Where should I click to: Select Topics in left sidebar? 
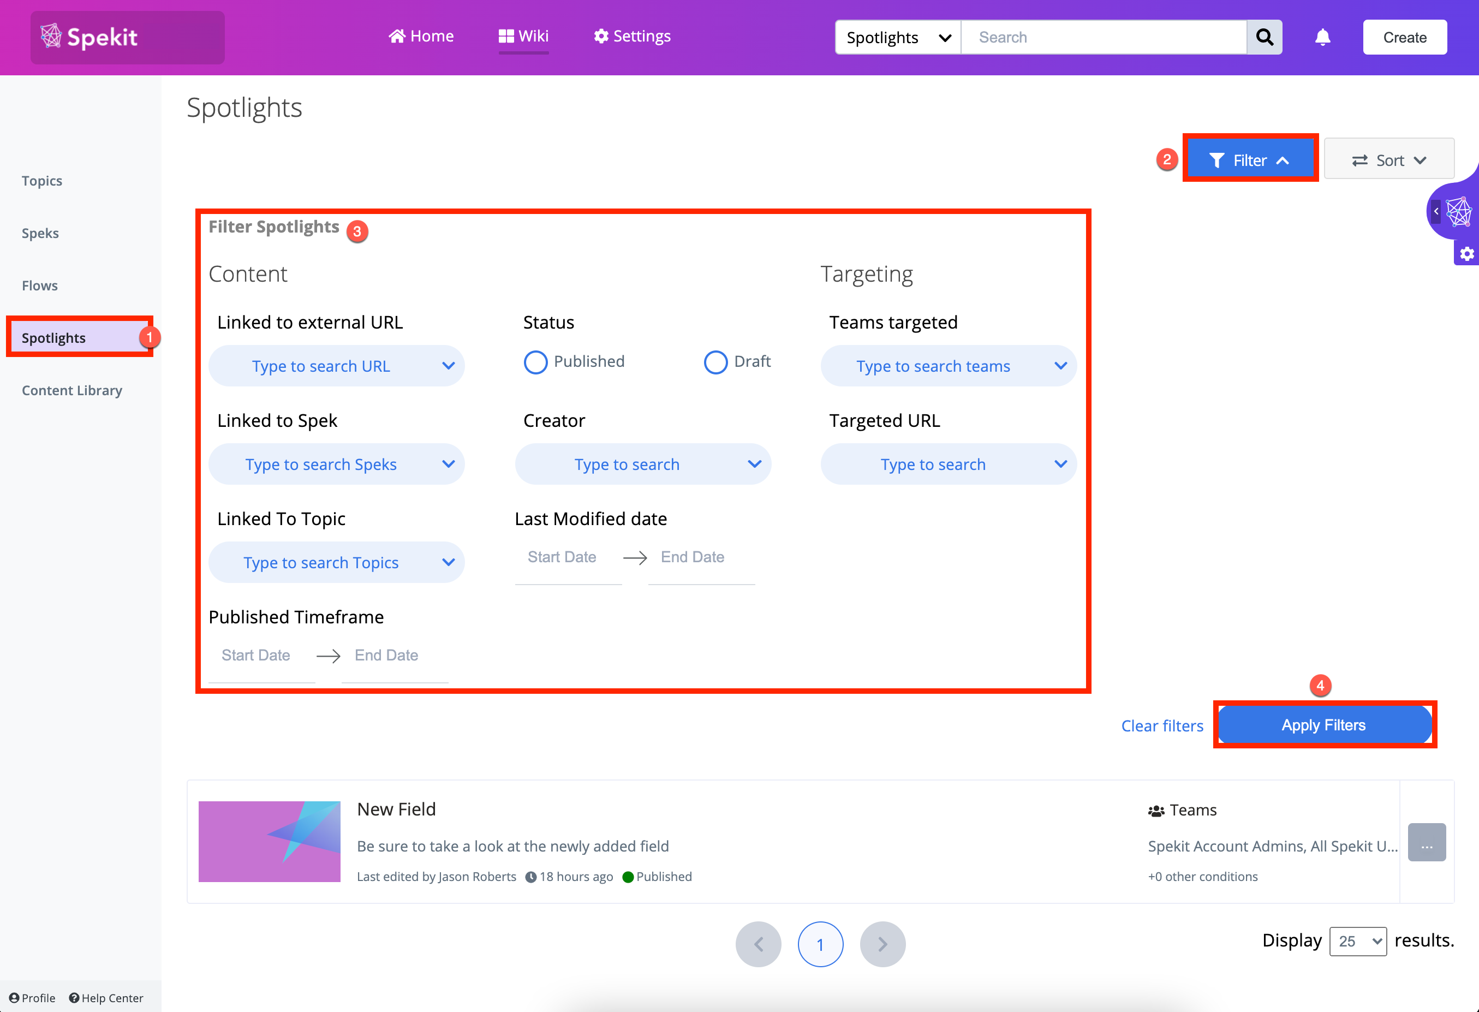(x=42, y=181)
